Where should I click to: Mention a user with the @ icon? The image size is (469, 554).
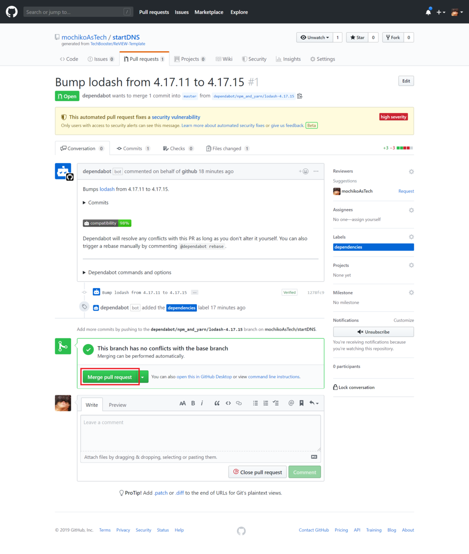click(x=291, y=403)
